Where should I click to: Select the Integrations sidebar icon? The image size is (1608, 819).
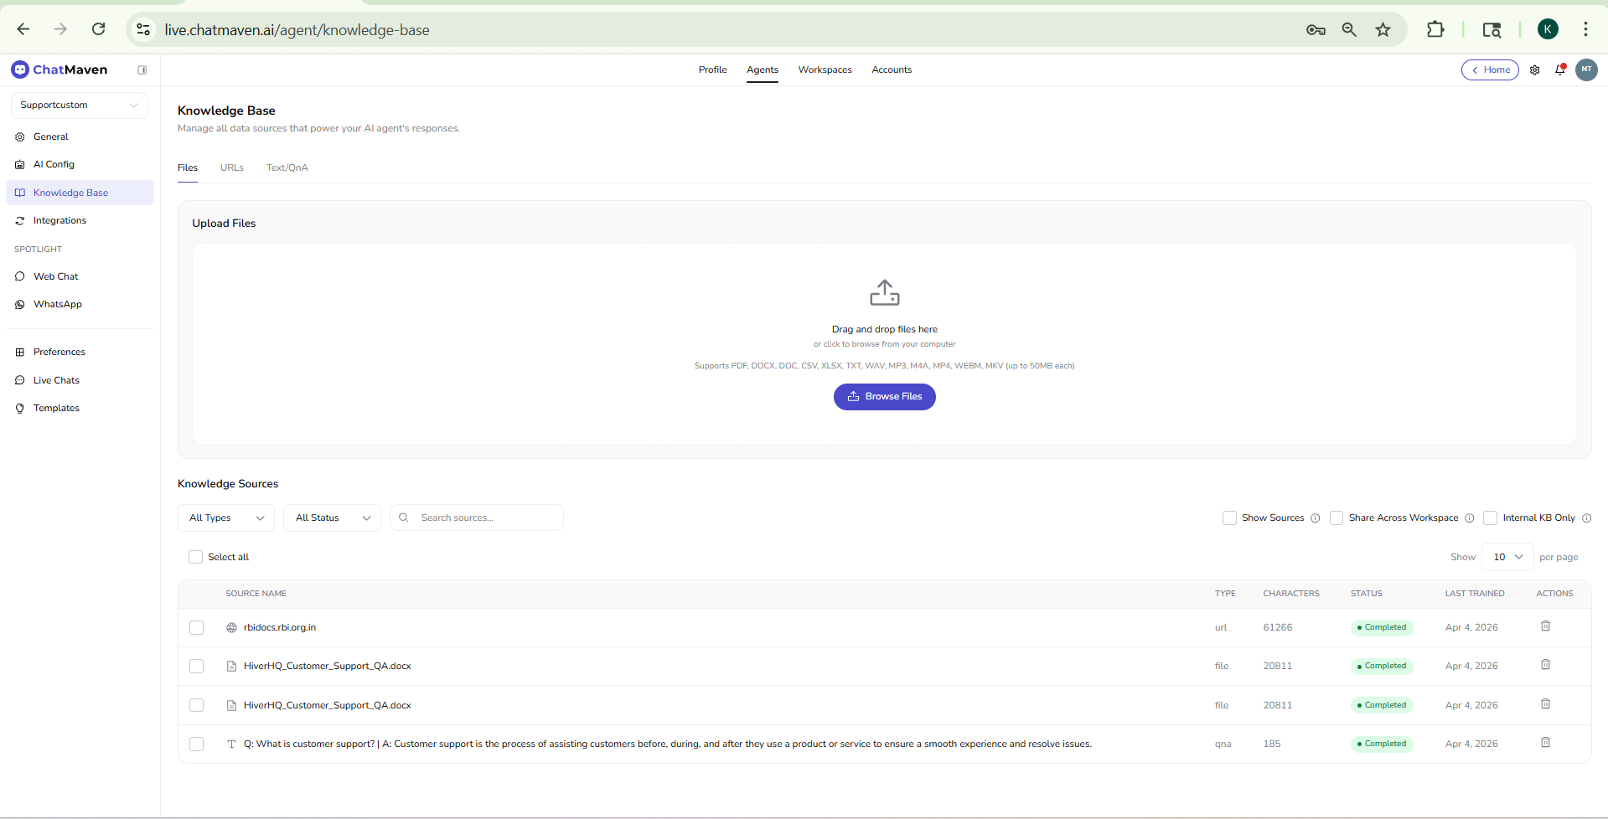tap(19, 220)
